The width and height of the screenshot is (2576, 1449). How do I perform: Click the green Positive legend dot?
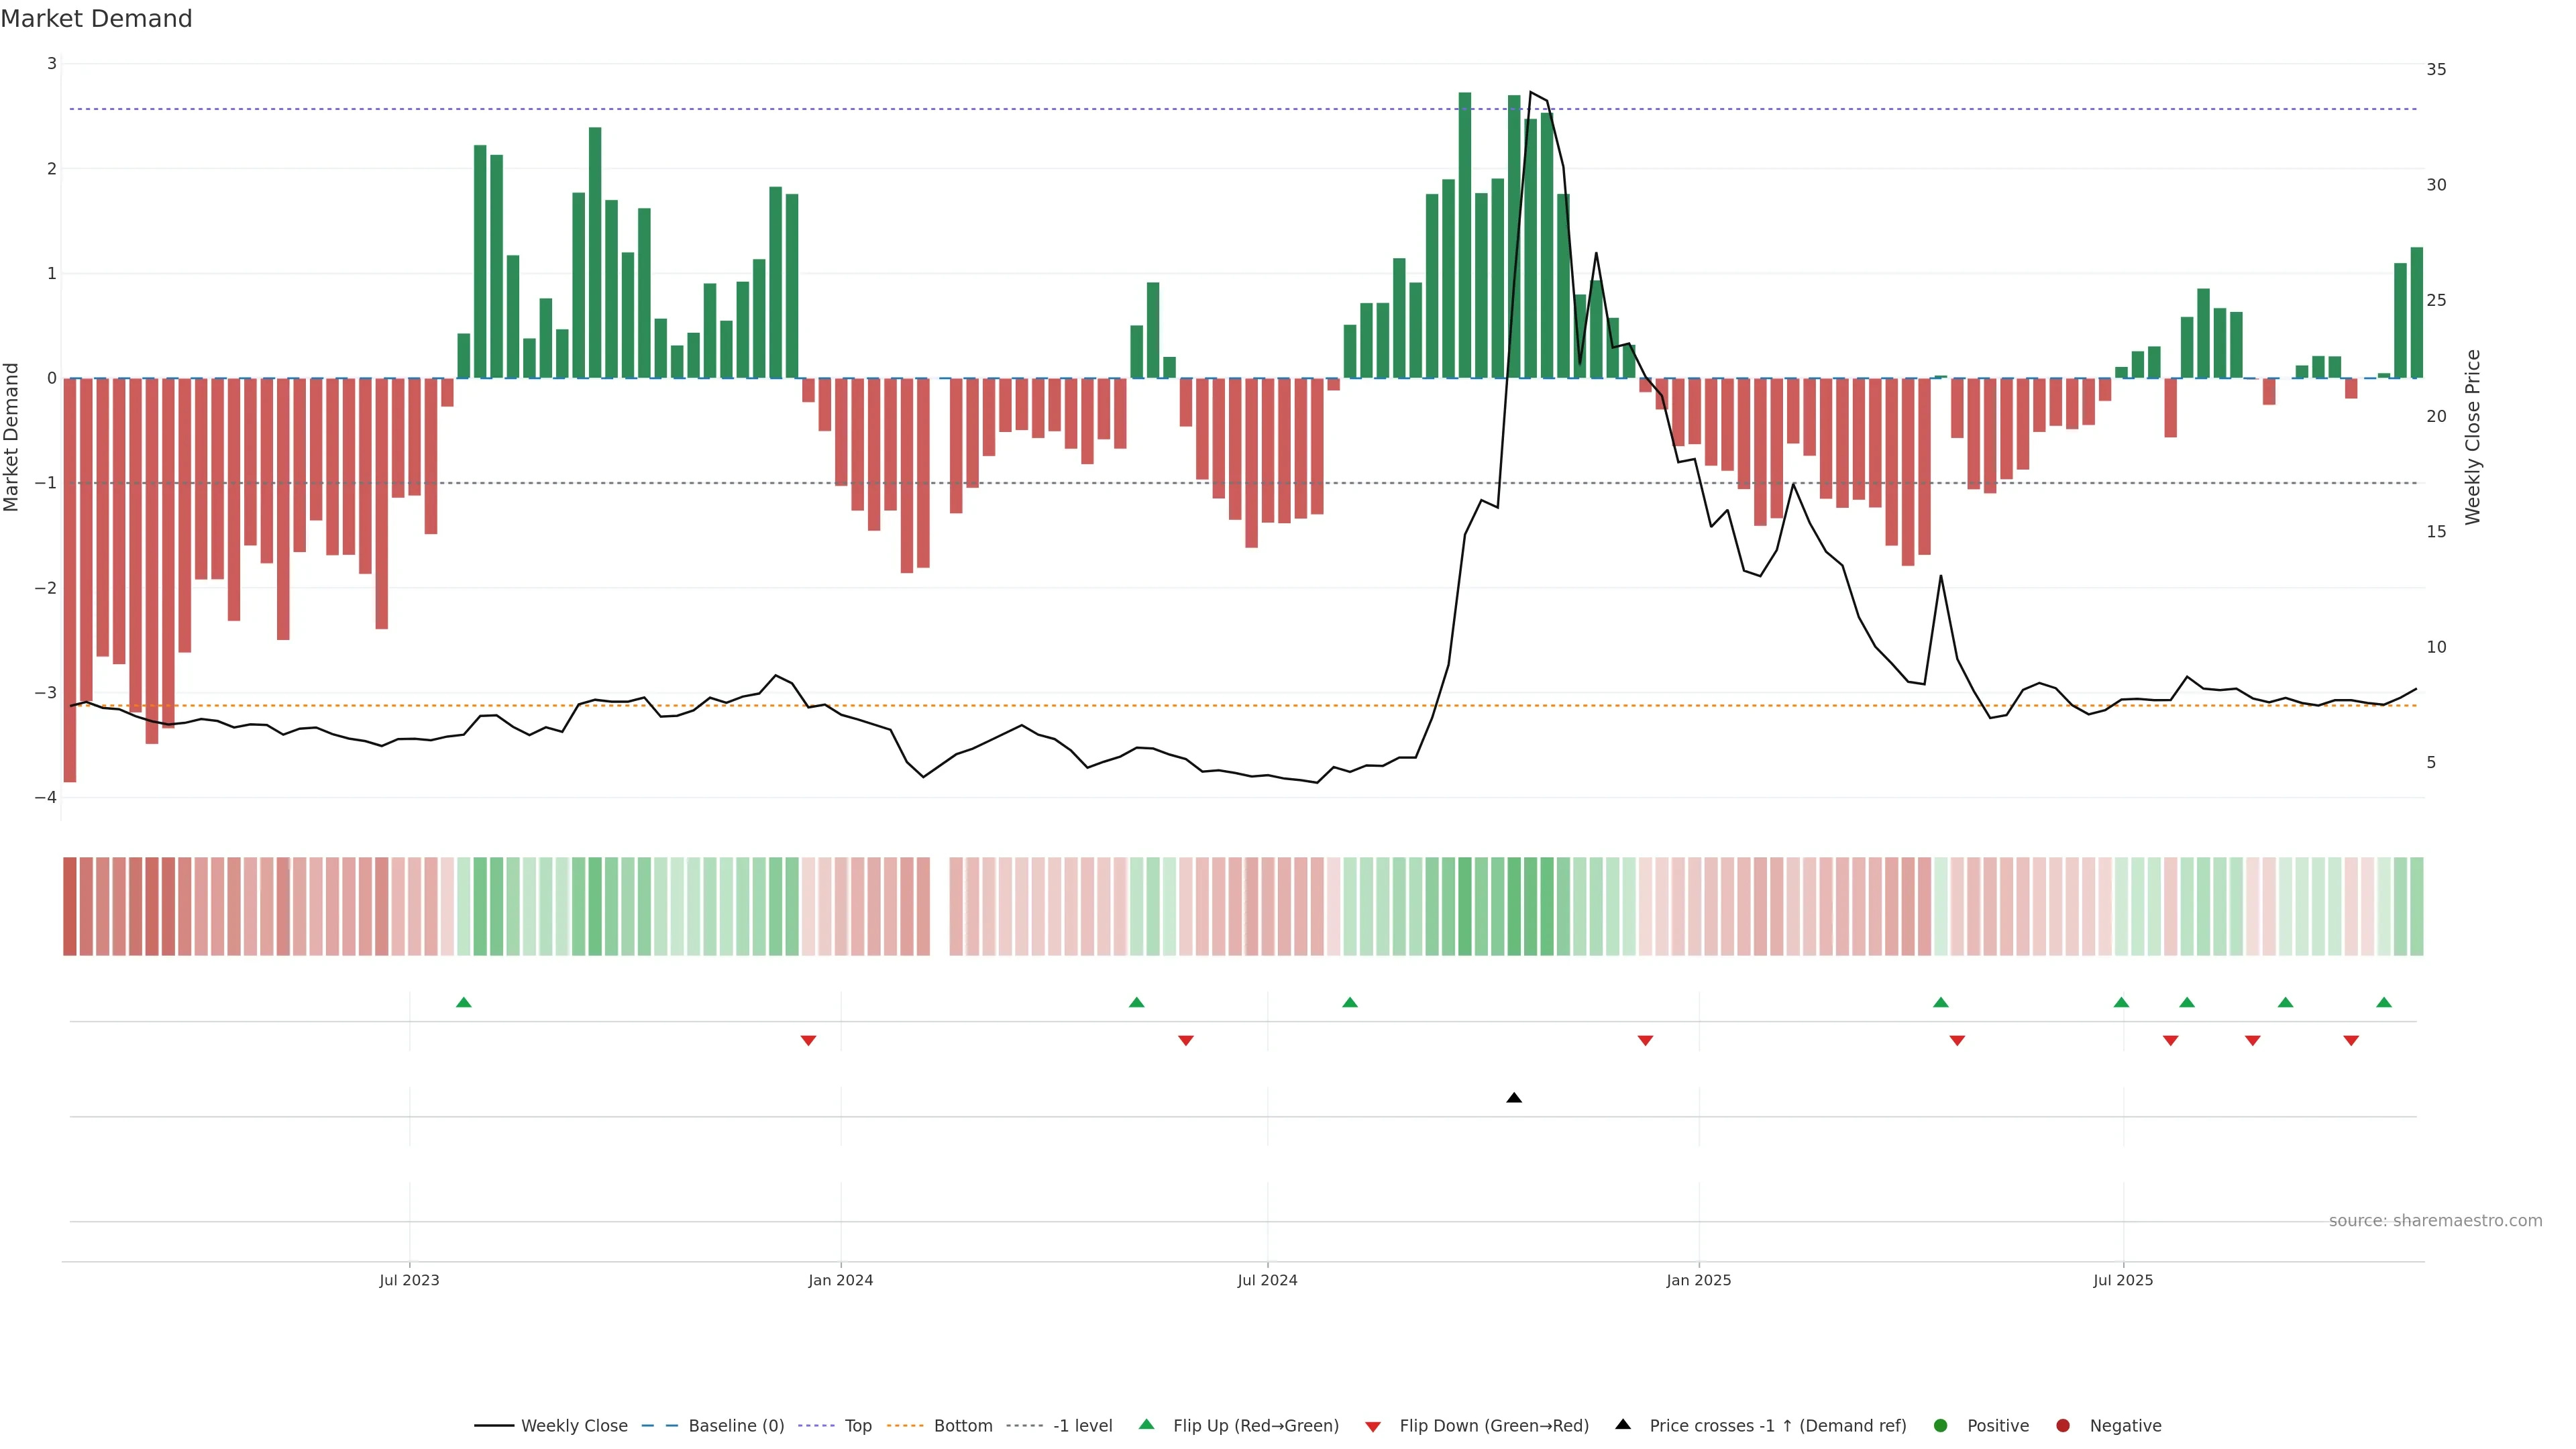click(x=1941, y=1425)
